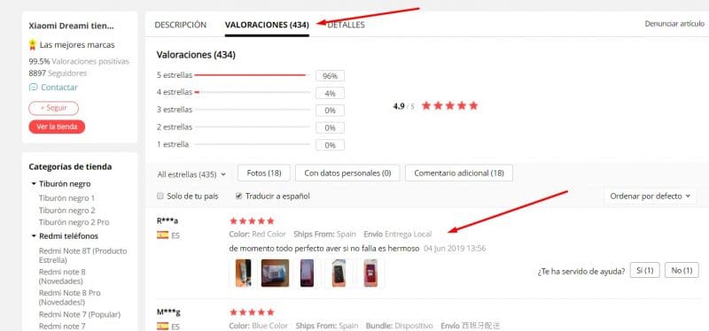709x331 pixels.
Task: Open Redmi note 8 (Novedades)
Action: point(62,276)
